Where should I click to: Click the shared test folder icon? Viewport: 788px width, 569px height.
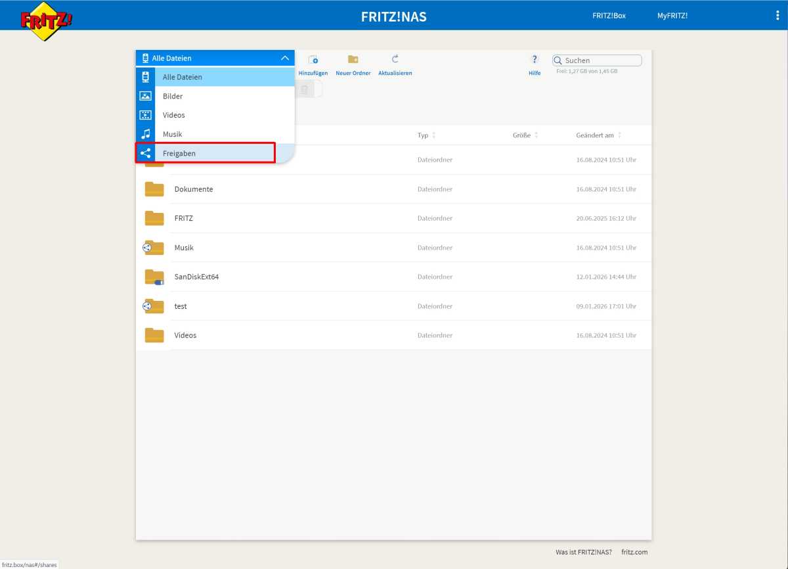pos(153,306)
